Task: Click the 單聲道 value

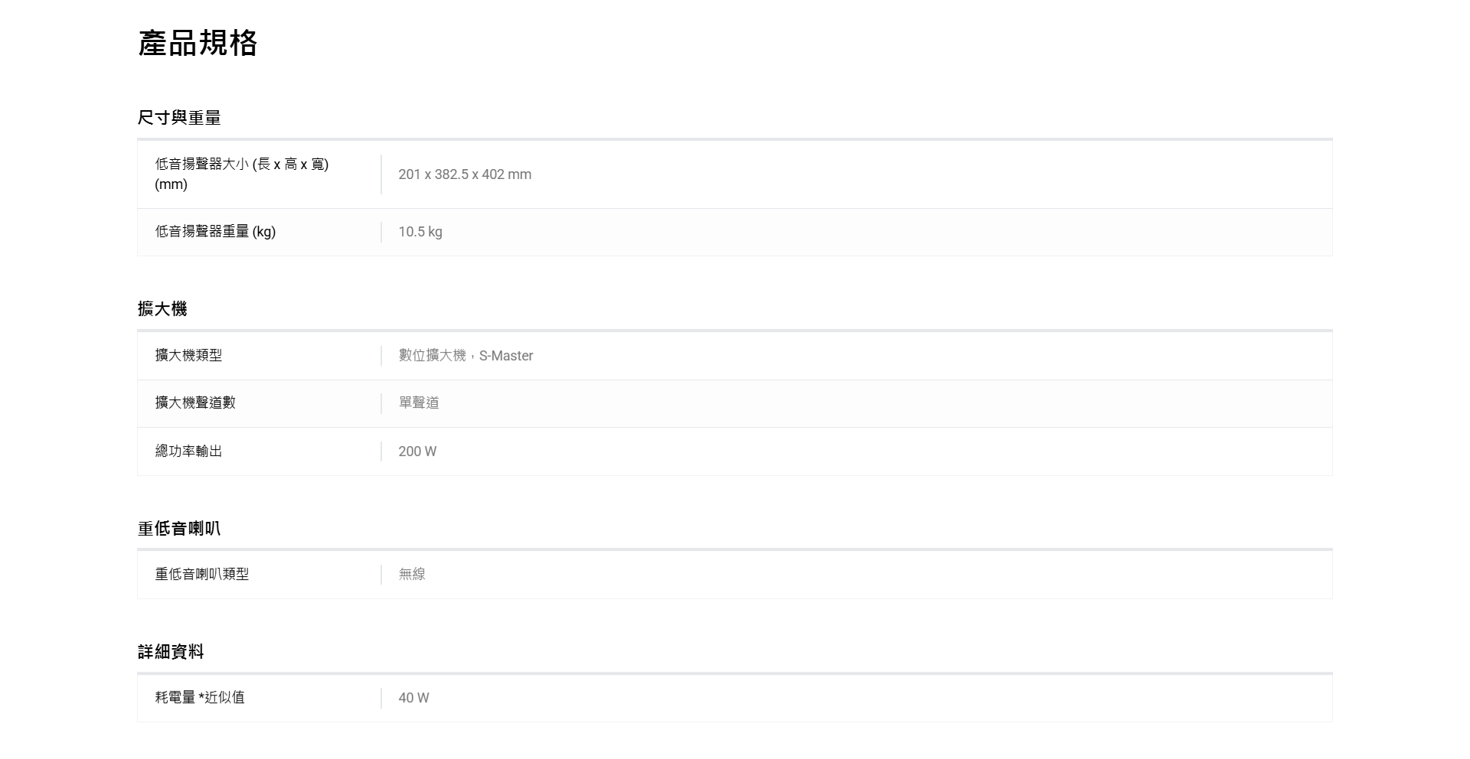Action: coord(419,403)
